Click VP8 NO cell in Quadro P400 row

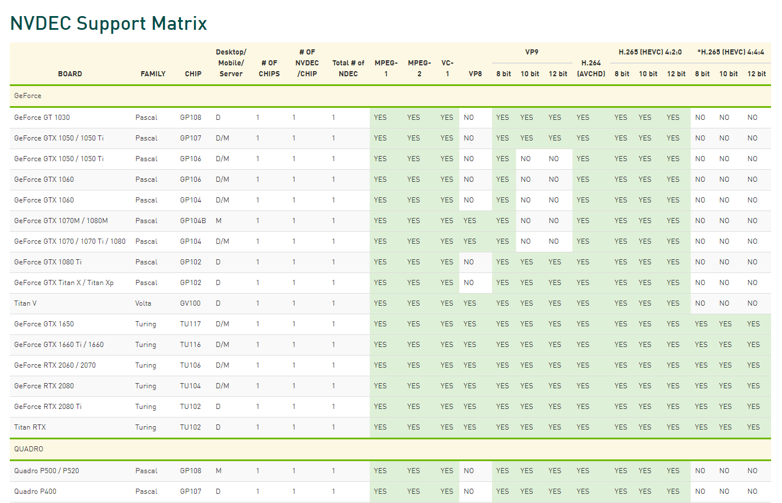pos(469,492)
